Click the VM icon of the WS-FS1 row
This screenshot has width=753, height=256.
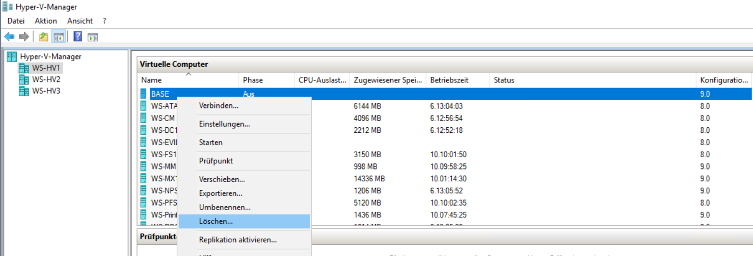(x=144, y=154)
